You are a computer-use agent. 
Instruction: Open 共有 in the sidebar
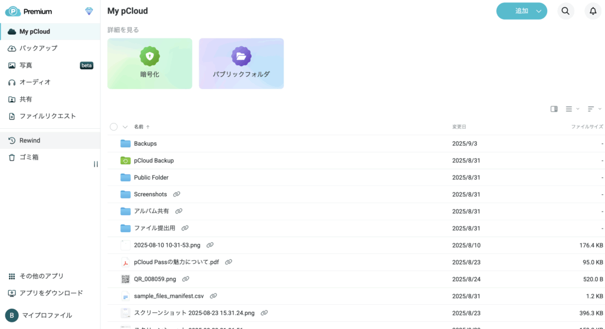50,99
